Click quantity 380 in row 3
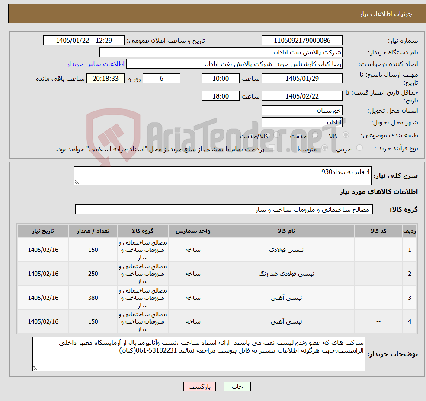 (93, 298)
